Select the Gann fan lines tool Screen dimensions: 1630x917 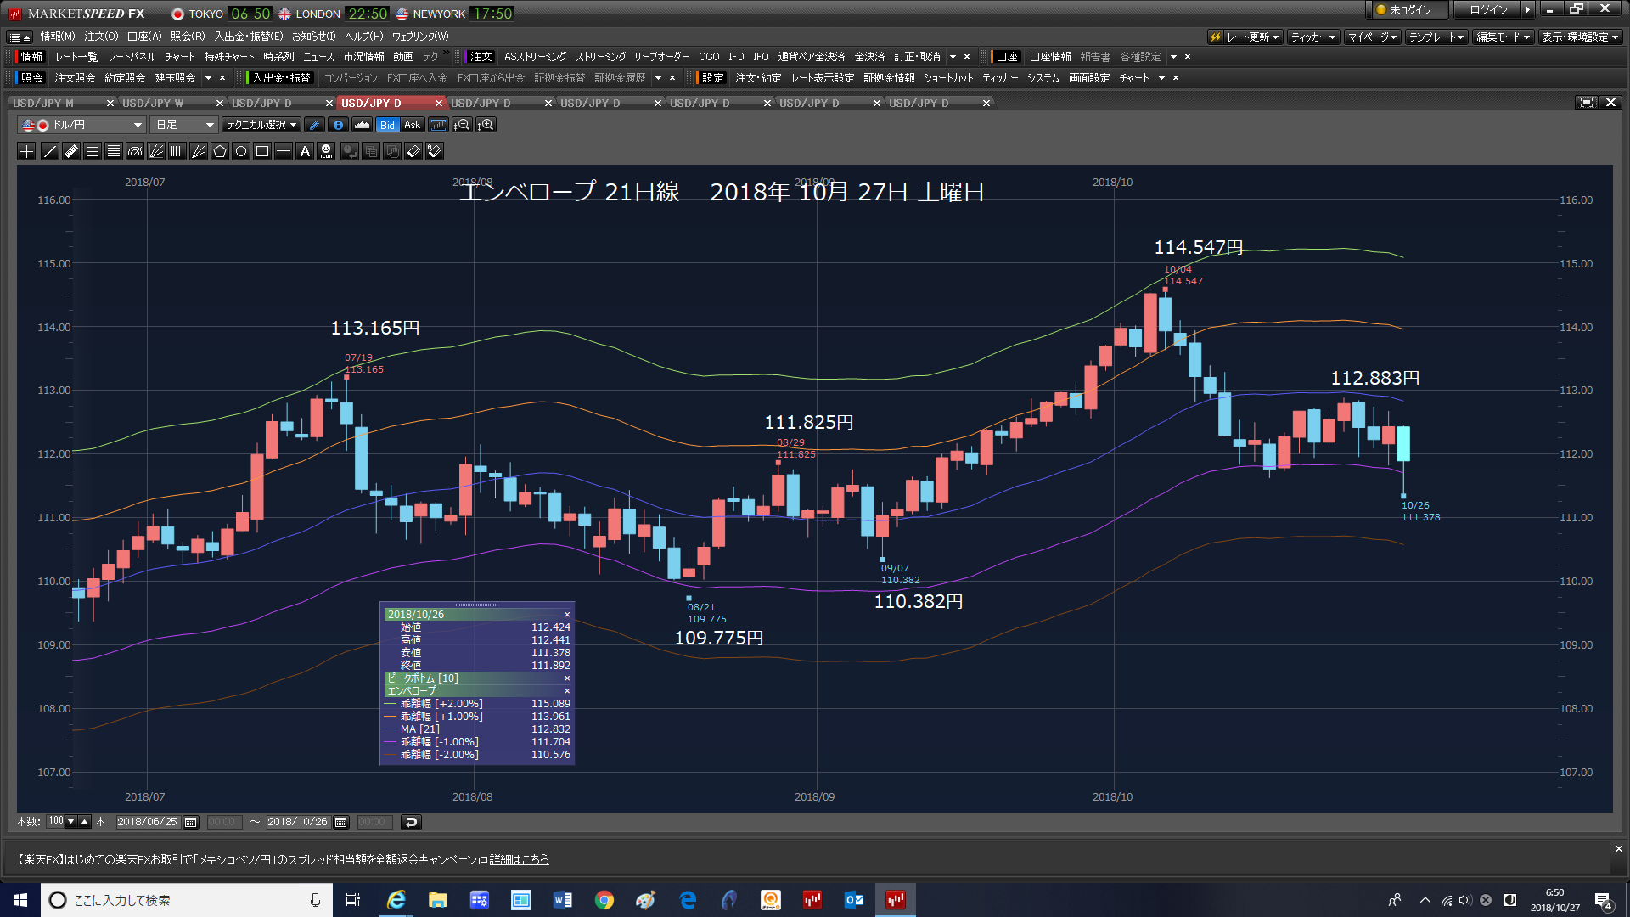tap(199, 151)
